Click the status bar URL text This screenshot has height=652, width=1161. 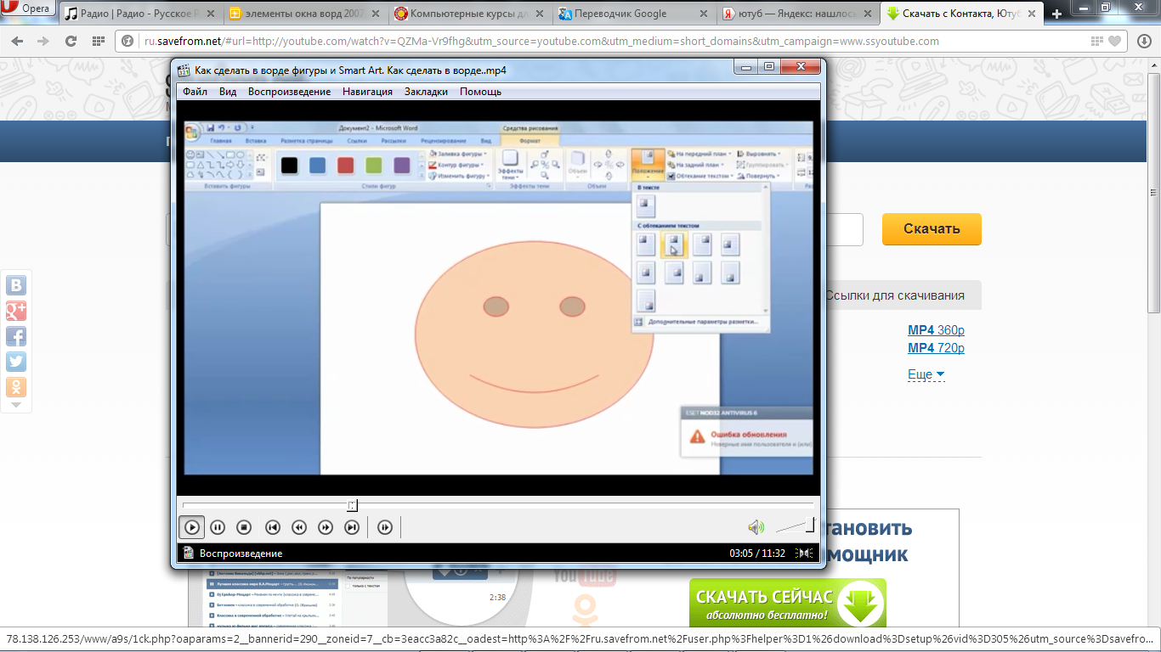580,638
